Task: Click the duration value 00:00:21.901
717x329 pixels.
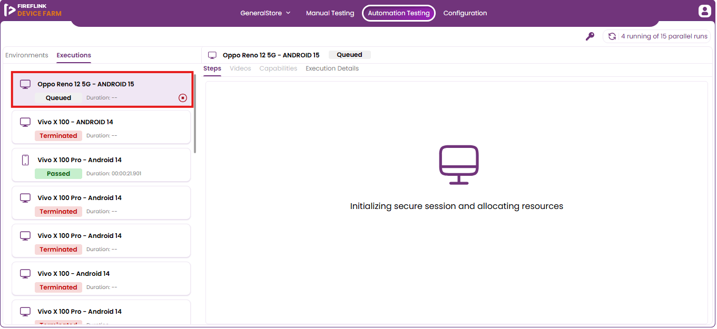Action: click(x=126, y=174)
